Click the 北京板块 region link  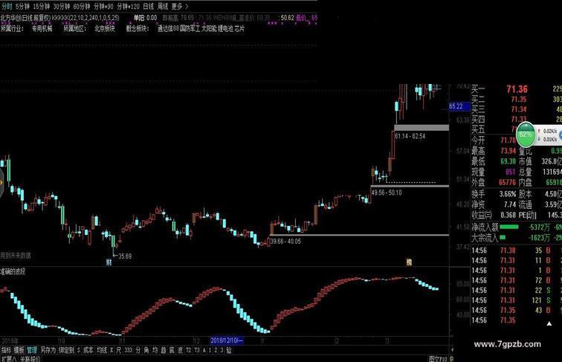point(105,28)
